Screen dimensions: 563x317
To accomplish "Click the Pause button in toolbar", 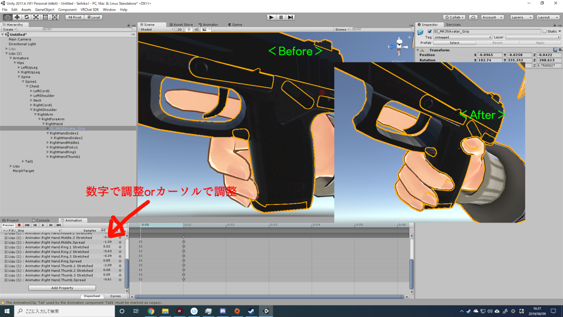I will point(281,17).
